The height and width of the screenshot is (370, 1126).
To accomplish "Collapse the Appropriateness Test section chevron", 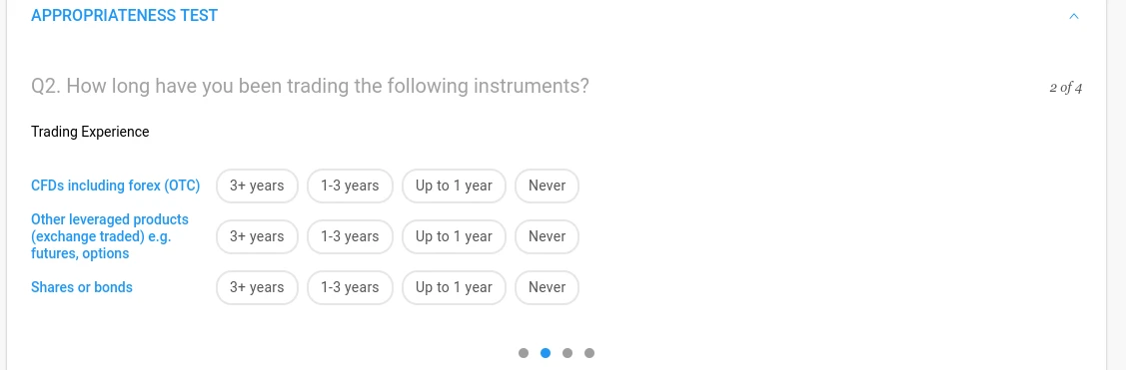I will (x=1074, y=16).
